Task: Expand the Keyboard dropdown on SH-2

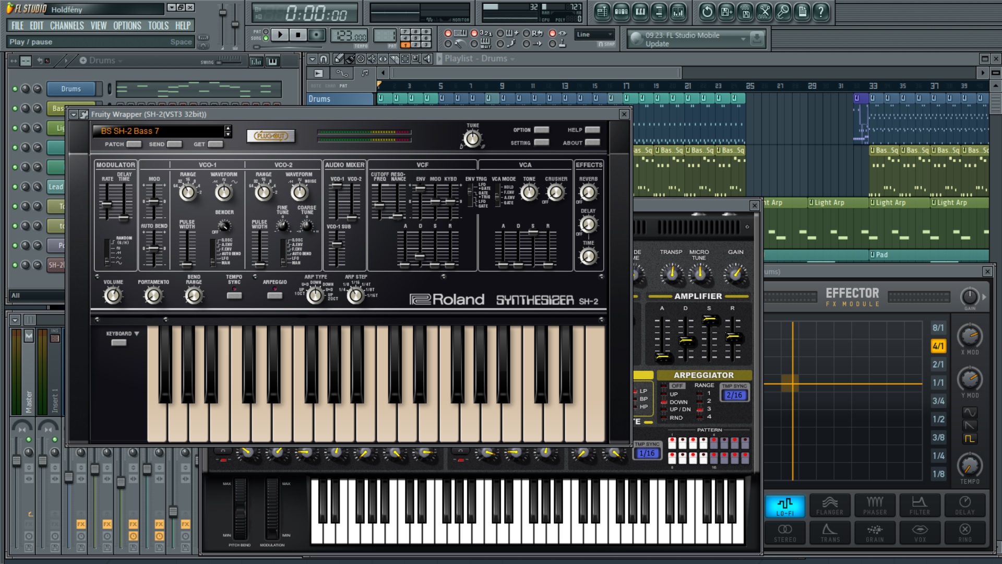Action: [137, 334]
